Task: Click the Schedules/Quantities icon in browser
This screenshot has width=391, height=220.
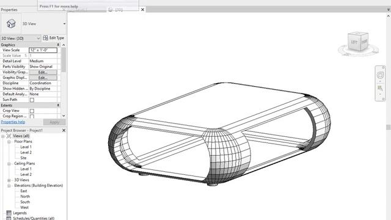Action: click(x=9, y=218)
